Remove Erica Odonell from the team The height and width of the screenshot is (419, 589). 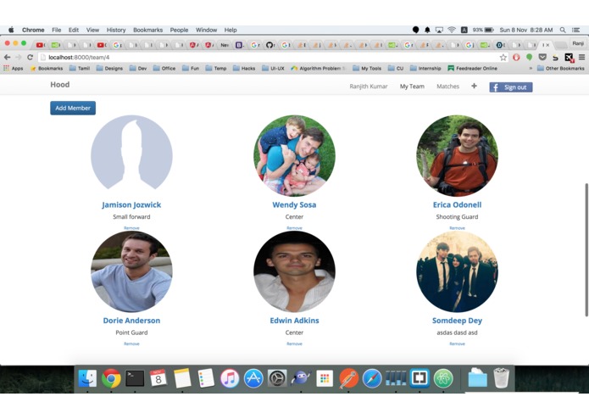coord(457,228)
